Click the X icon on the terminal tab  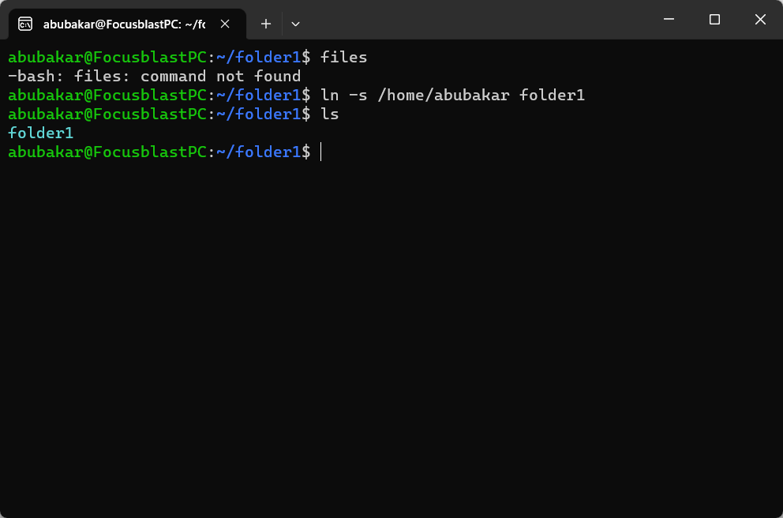pos(224,24)
